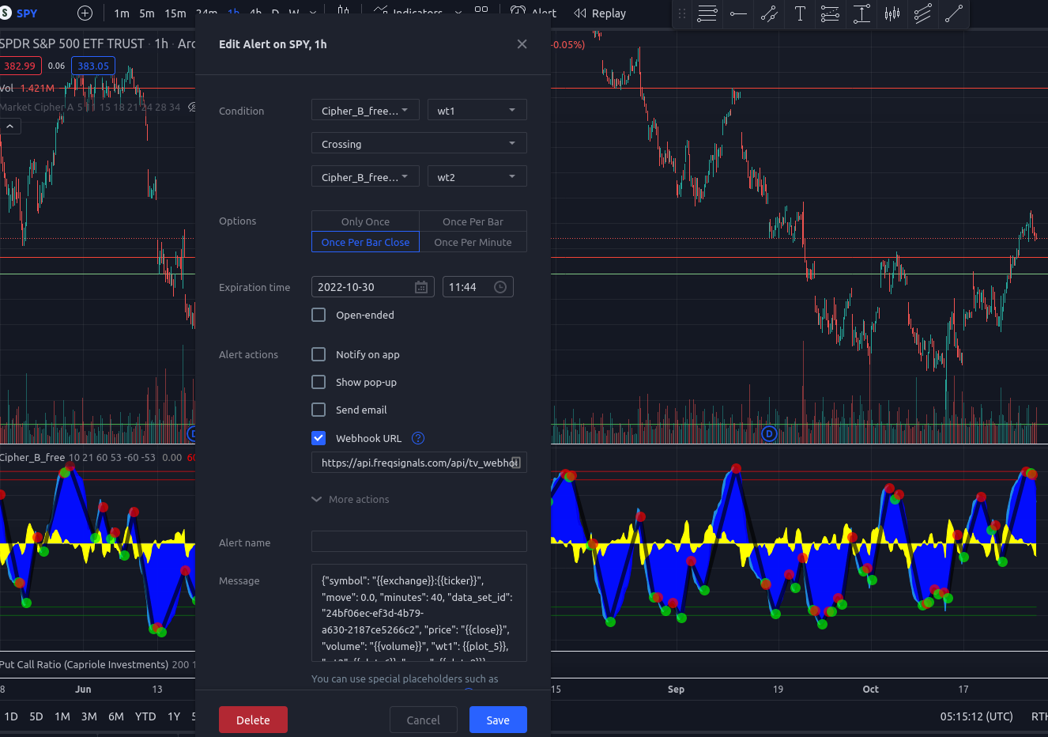
Task: Set date range to YTD
Action: 145,716
